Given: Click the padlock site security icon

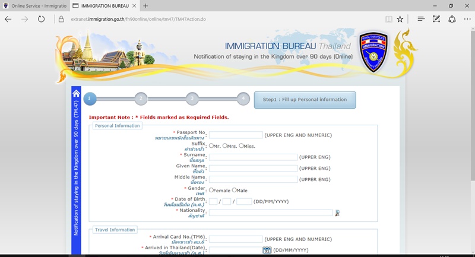Looking at the screenshot, I should 61,19.
